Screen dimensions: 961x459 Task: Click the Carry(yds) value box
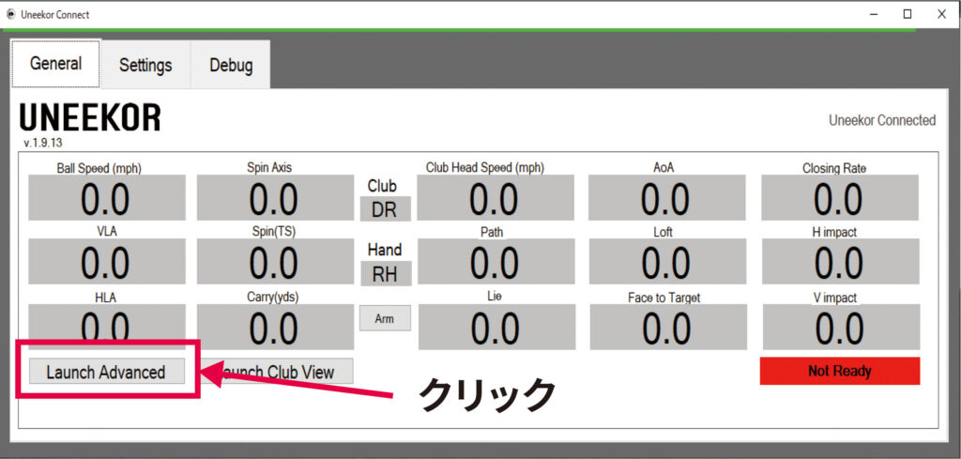coord(275,327)
